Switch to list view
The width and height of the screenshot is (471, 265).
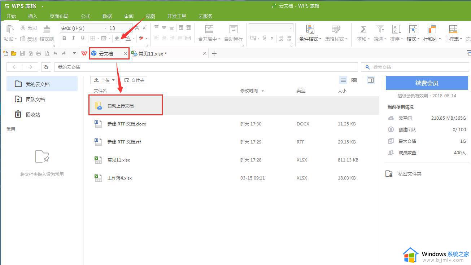343,80
